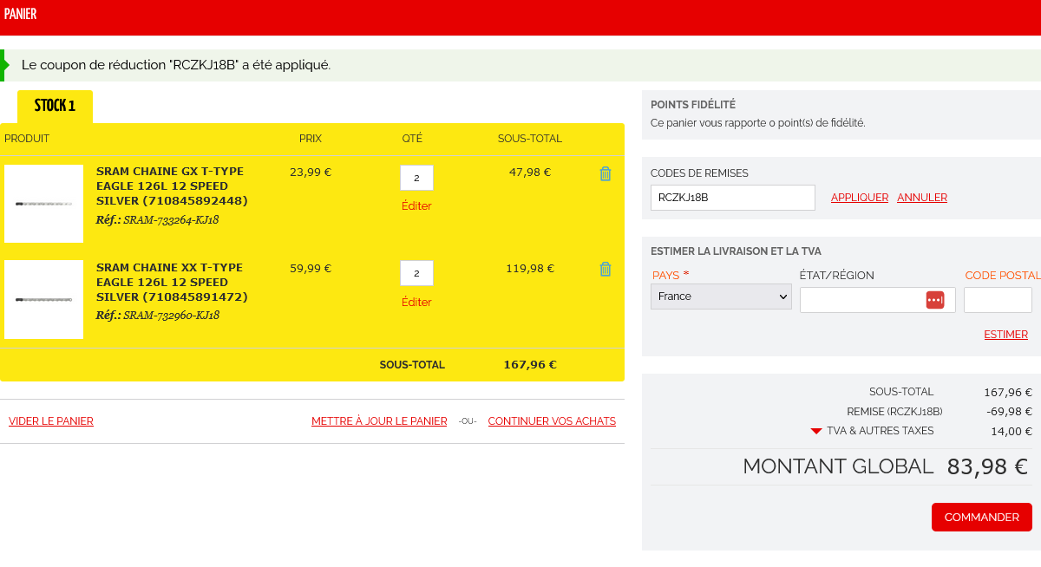Click the coupon applied confirmation message
The image size is (1041, 567).
(176, 65)
